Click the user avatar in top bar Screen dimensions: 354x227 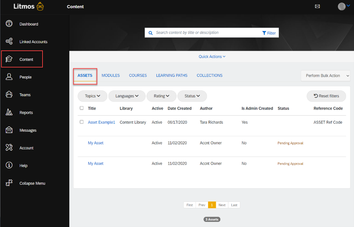341,6
